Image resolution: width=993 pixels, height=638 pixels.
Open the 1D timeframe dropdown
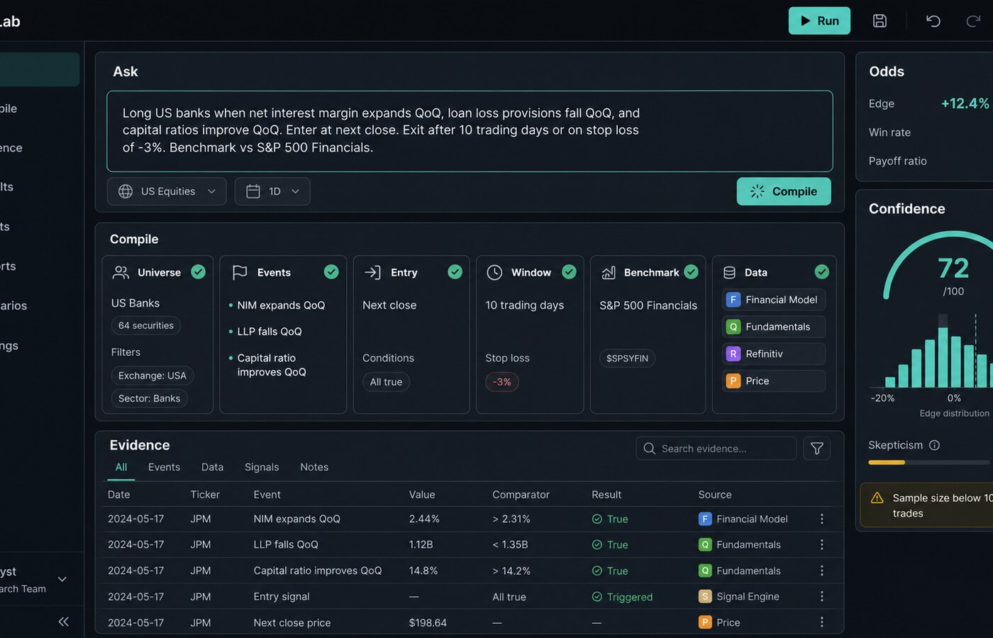click(x=272, y=191)
